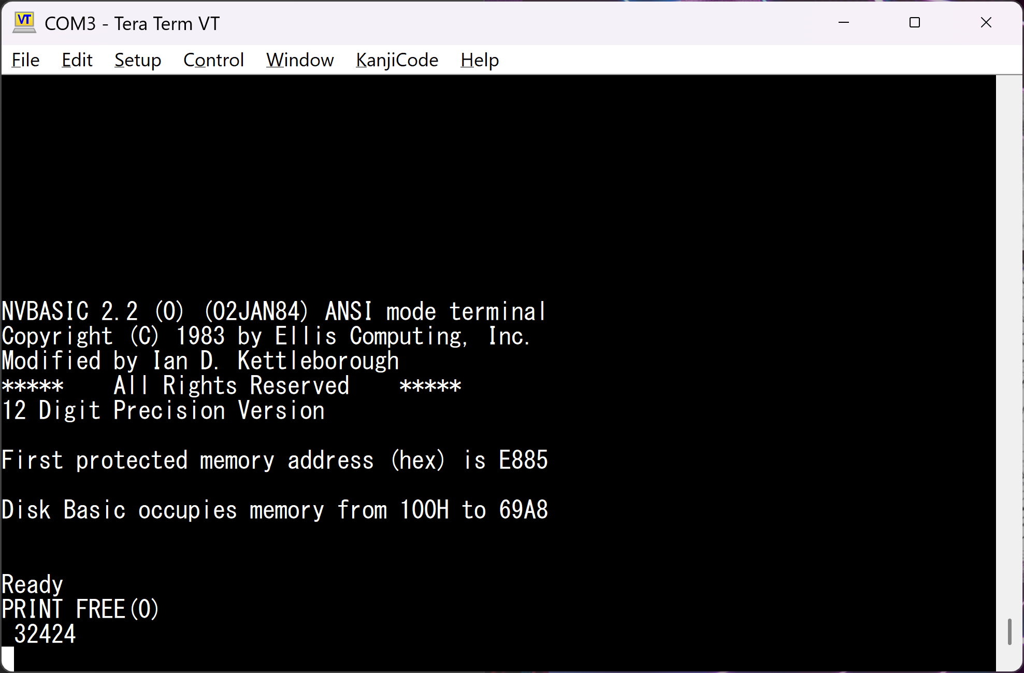Viewport: 1024px width, 673px height.
Task: Open the KanjiCode menu
Action: (397, 60)
